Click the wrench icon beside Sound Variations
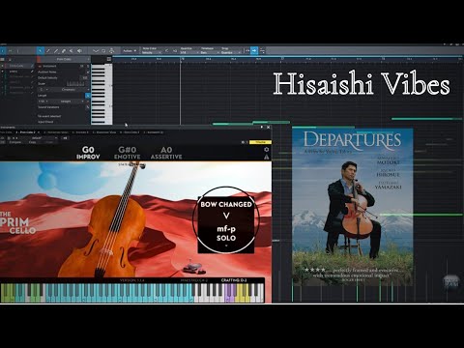The width and height of the screenshot is (464, 348). 87,107
